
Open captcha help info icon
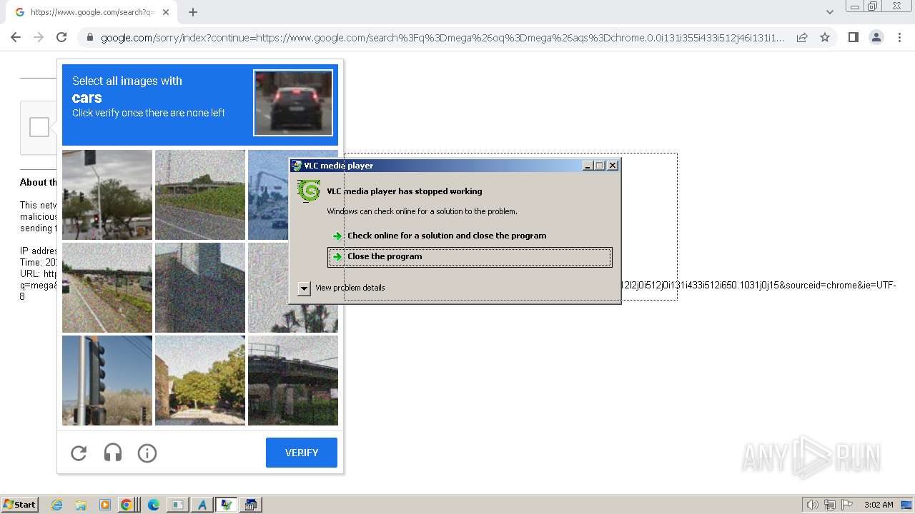click(147, 453)
